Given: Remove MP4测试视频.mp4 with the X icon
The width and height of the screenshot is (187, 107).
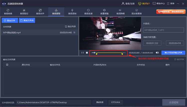Looking at the screenshot, I should pyautogui.click(x=75, y=33).
